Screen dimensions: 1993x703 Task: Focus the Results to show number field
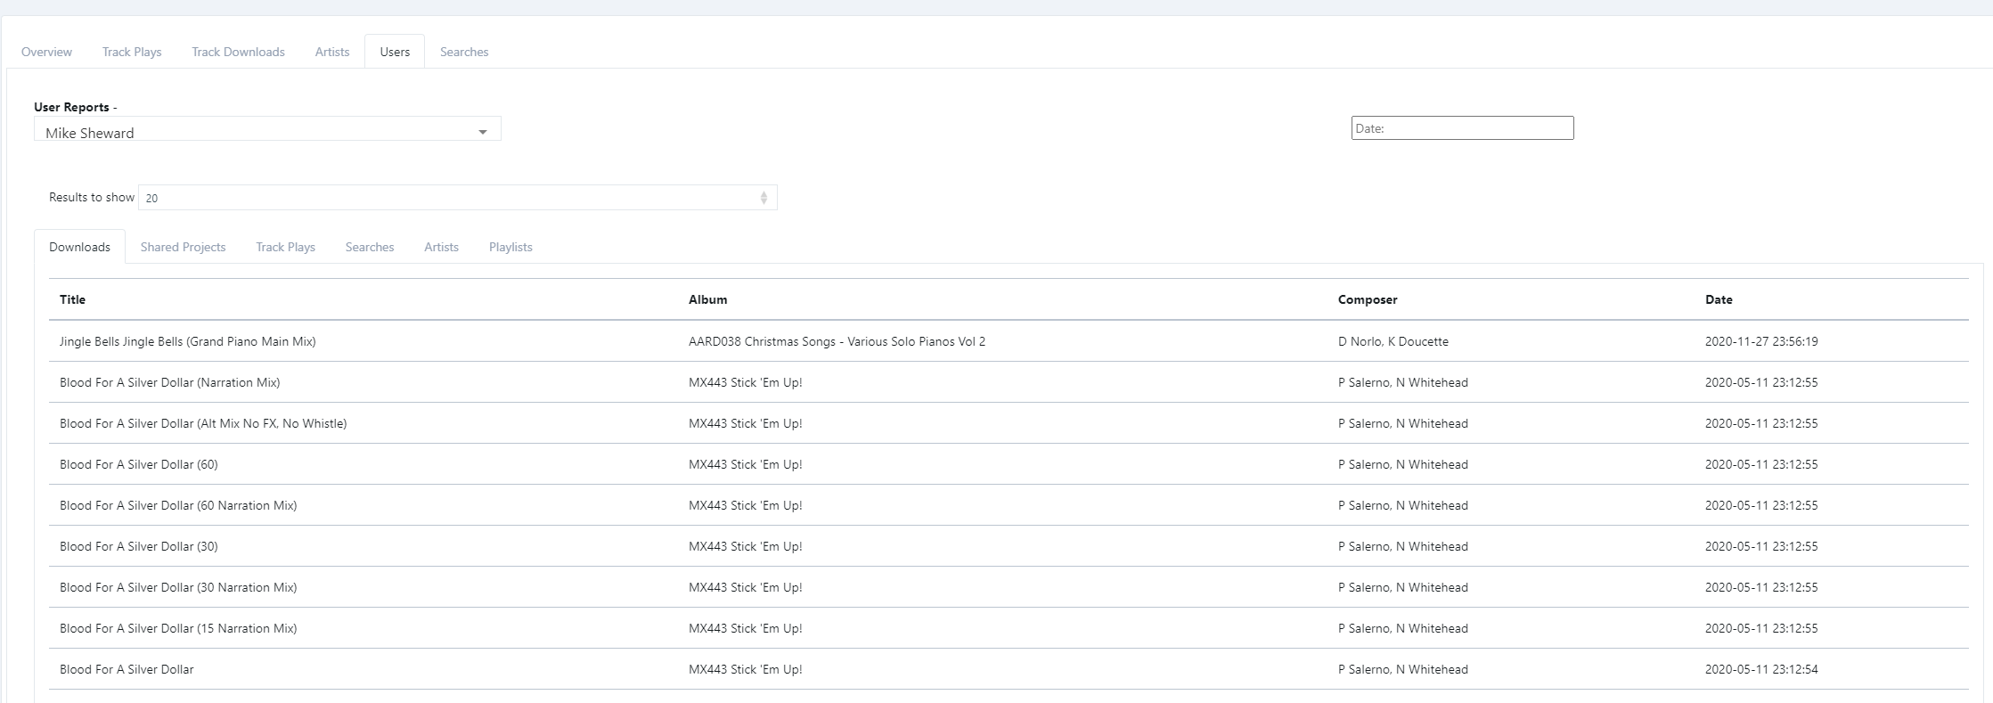pos(445,198)
